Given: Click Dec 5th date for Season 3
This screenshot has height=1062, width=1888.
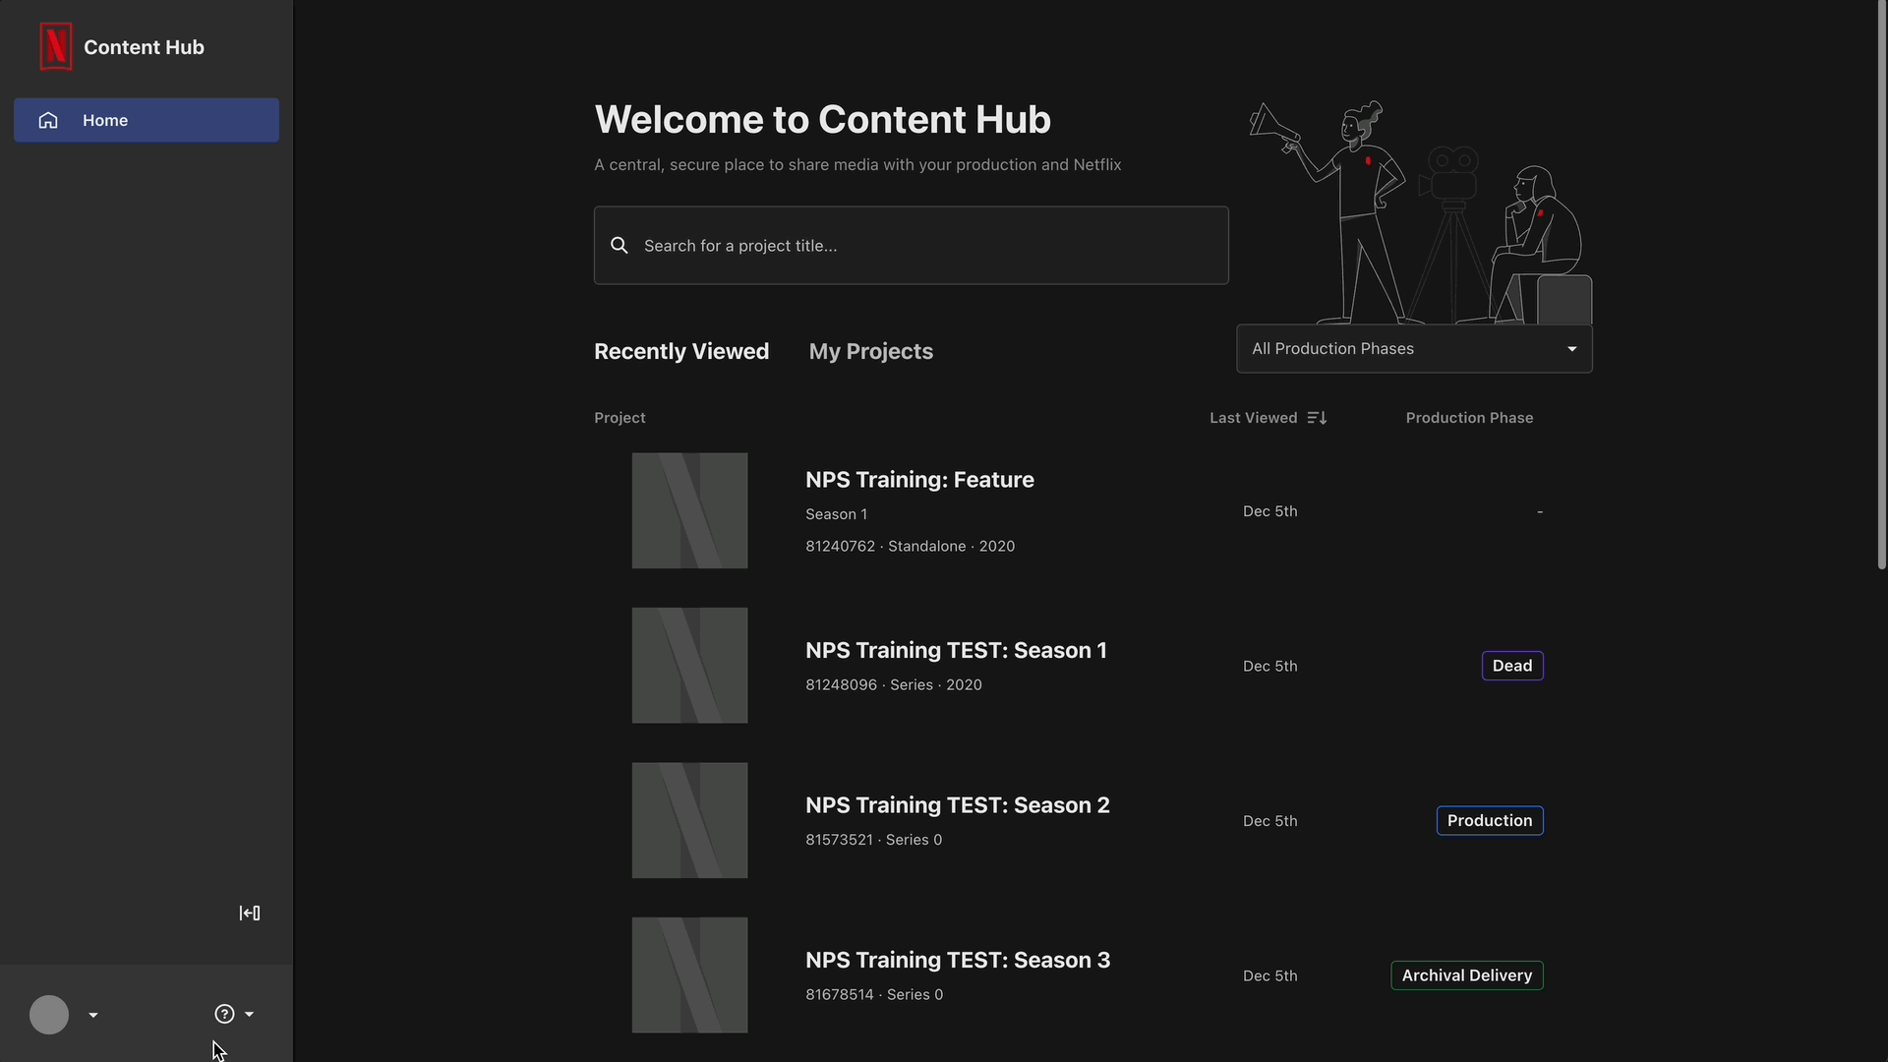Looking at the screenshot, I should pos(1269,975).
